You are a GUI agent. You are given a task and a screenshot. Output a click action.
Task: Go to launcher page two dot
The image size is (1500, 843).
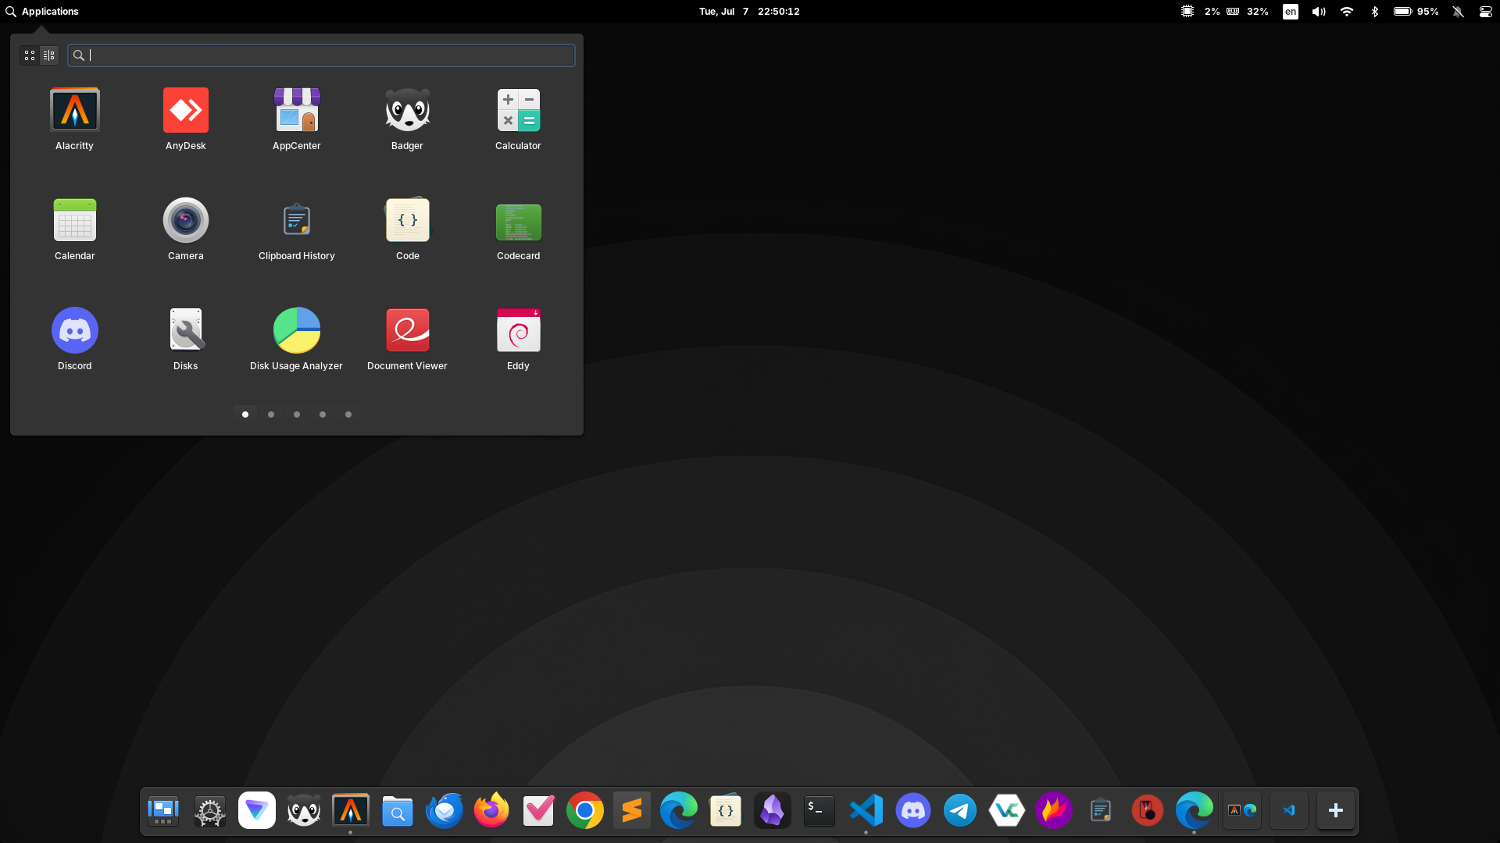(x=271, y=414)
